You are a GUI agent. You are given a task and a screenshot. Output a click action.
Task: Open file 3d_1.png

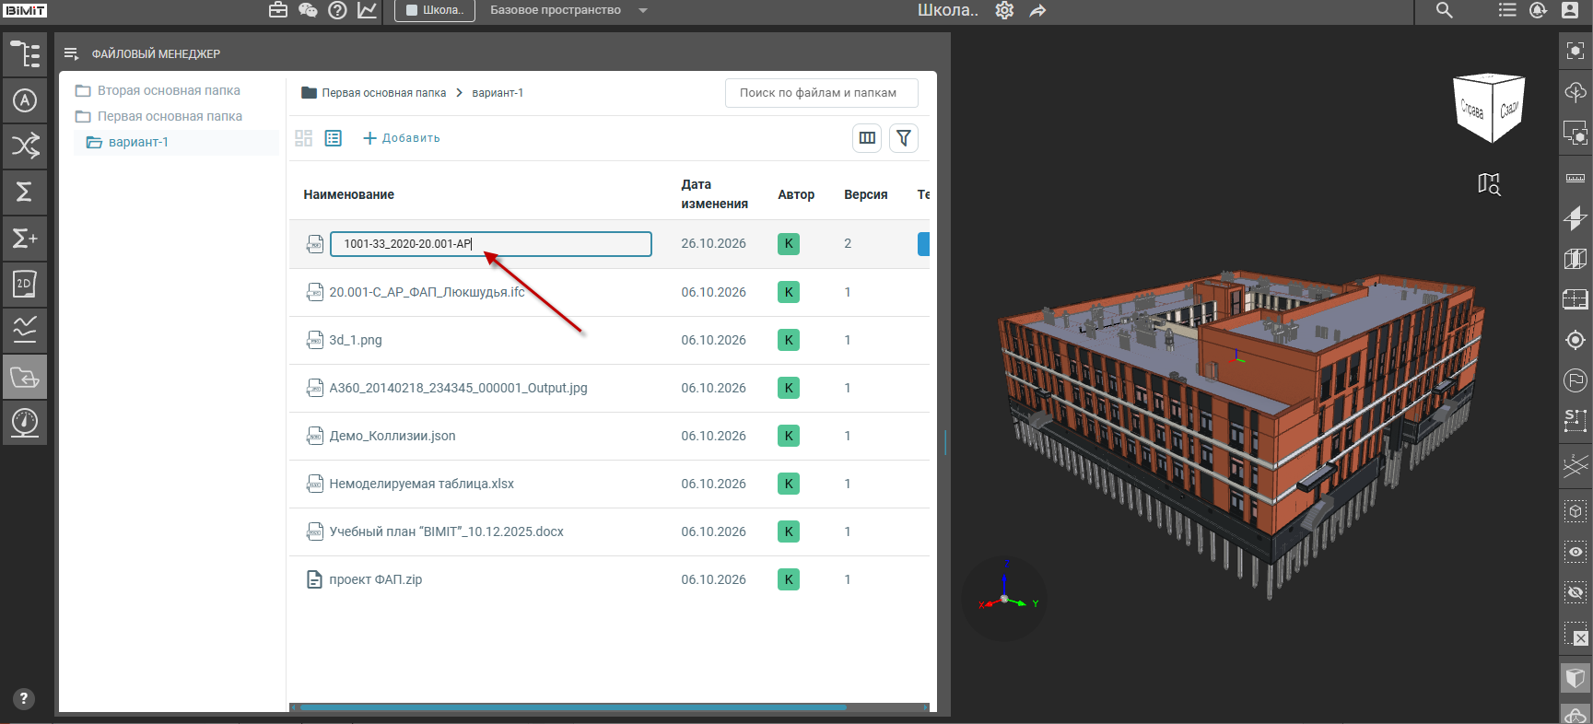(x=356, y=340)
